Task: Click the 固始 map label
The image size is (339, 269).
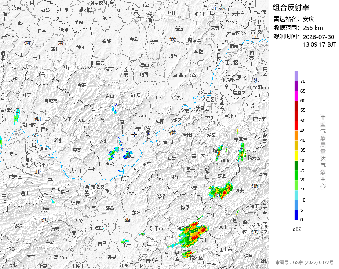Action: [x=80, y=47]
